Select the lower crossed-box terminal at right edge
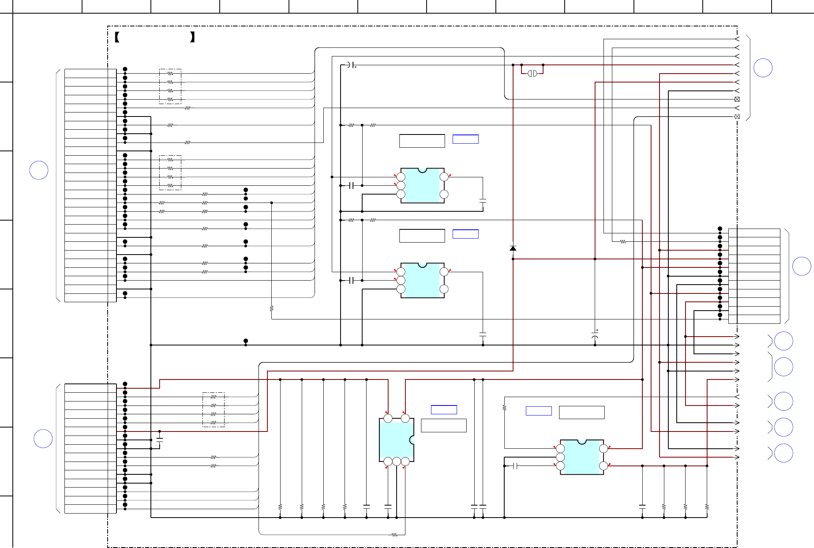 coord(737,116)
